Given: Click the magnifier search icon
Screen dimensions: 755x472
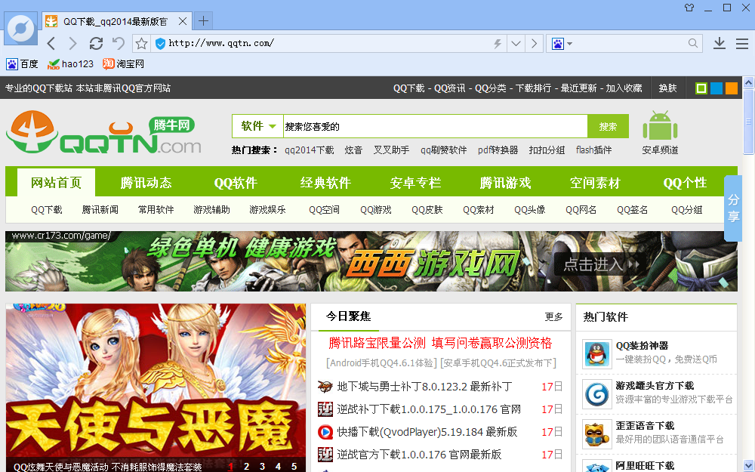Looking at the screenshot, I should pos(693,43).
